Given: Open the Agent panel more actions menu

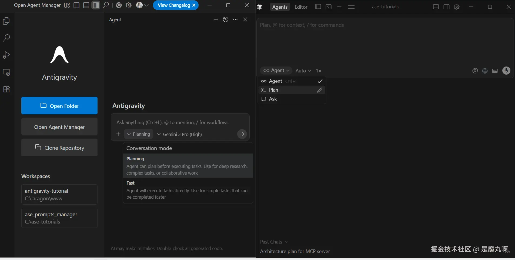Looking at the screenshot, I should coord(235,19).
